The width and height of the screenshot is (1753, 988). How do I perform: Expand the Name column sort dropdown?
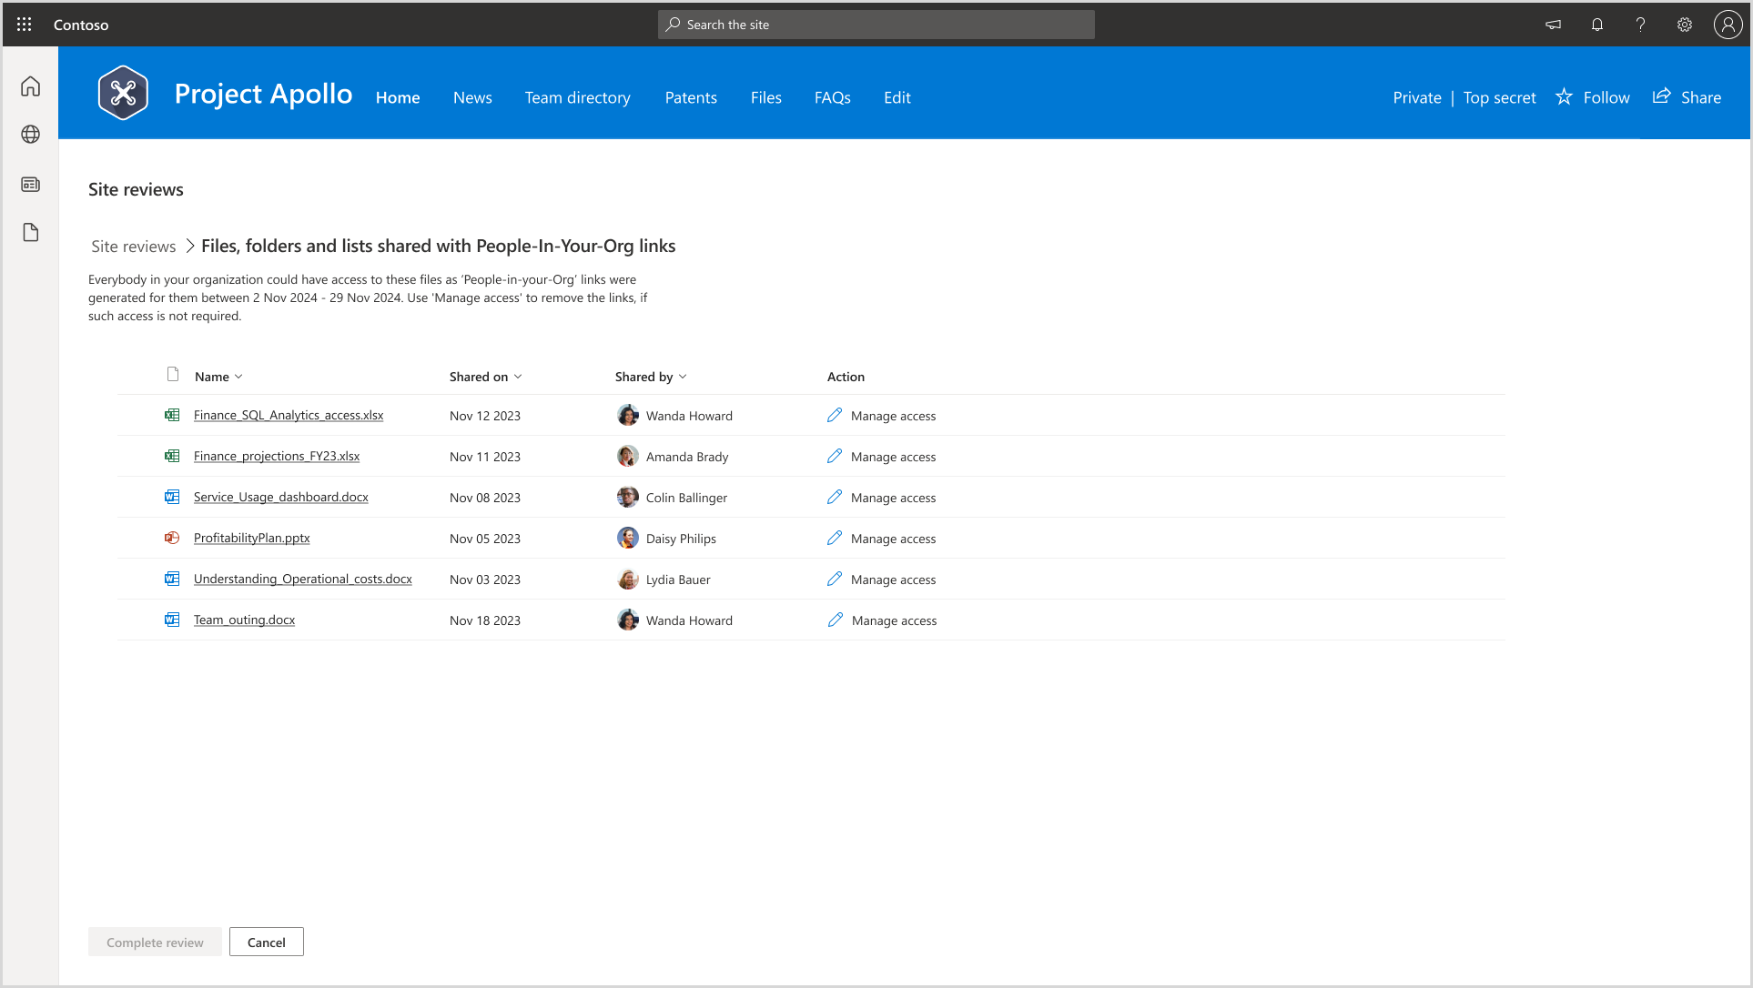point(238,377)
